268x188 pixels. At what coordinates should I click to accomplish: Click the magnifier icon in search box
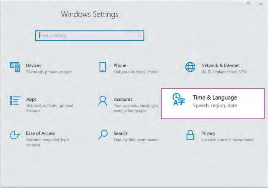coord(140,35)
